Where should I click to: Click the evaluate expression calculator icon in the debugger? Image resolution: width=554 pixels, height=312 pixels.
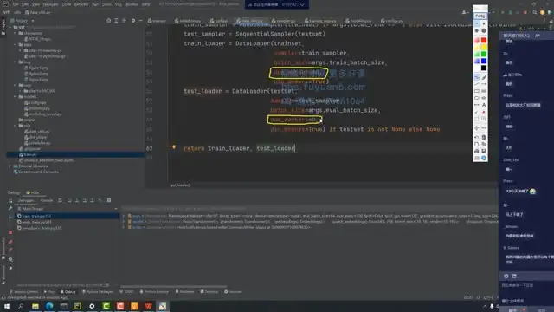pyautogui.click(x=109, y=200)
